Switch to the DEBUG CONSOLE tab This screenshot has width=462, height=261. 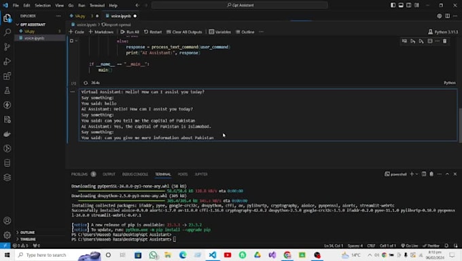[135, 174]
